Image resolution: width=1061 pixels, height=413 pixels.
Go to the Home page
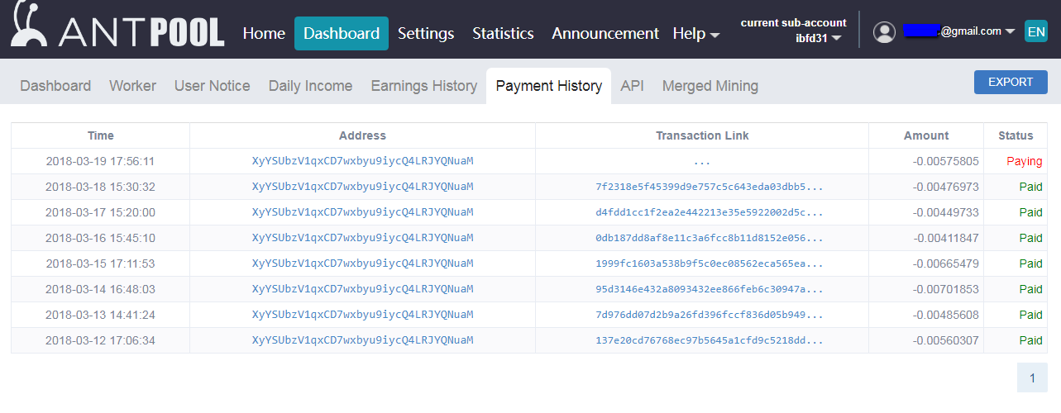[x=264, y=34]
